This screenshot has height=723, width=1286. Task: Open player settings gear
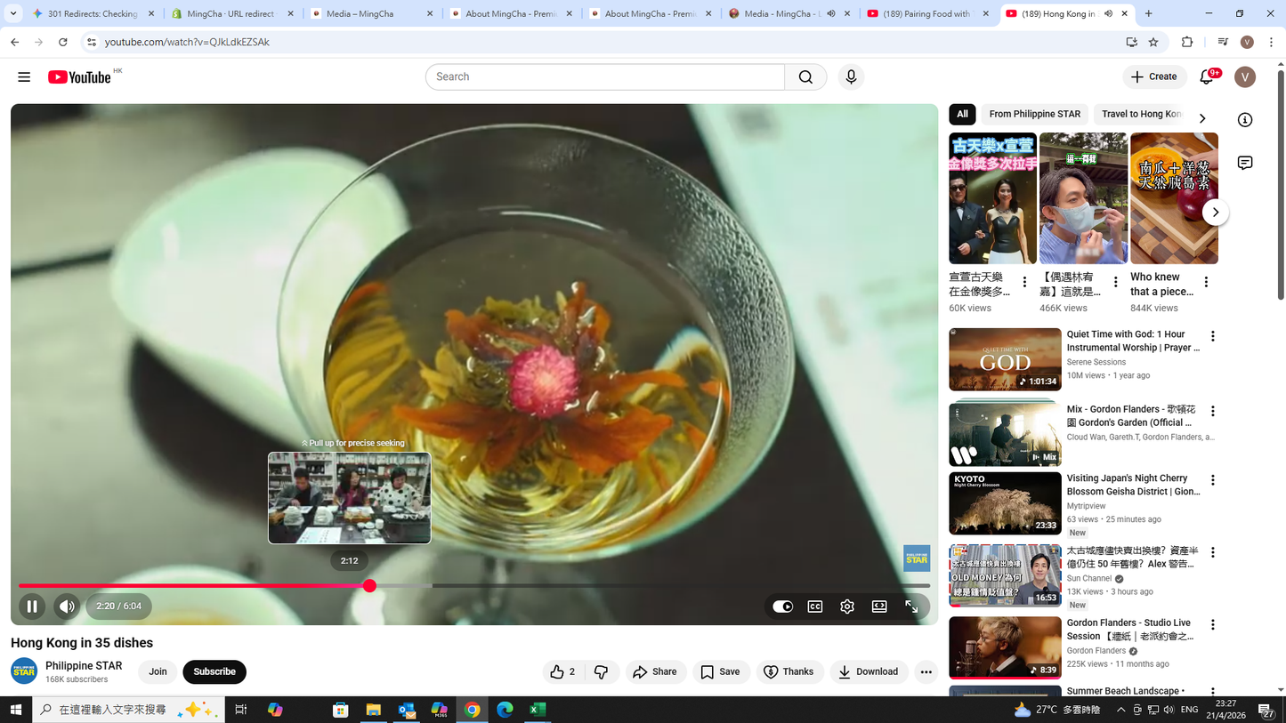click(847, 607)
